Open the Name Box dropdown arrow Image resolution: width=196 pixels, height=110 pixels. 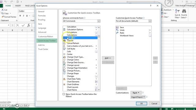[x=9, y=25]
